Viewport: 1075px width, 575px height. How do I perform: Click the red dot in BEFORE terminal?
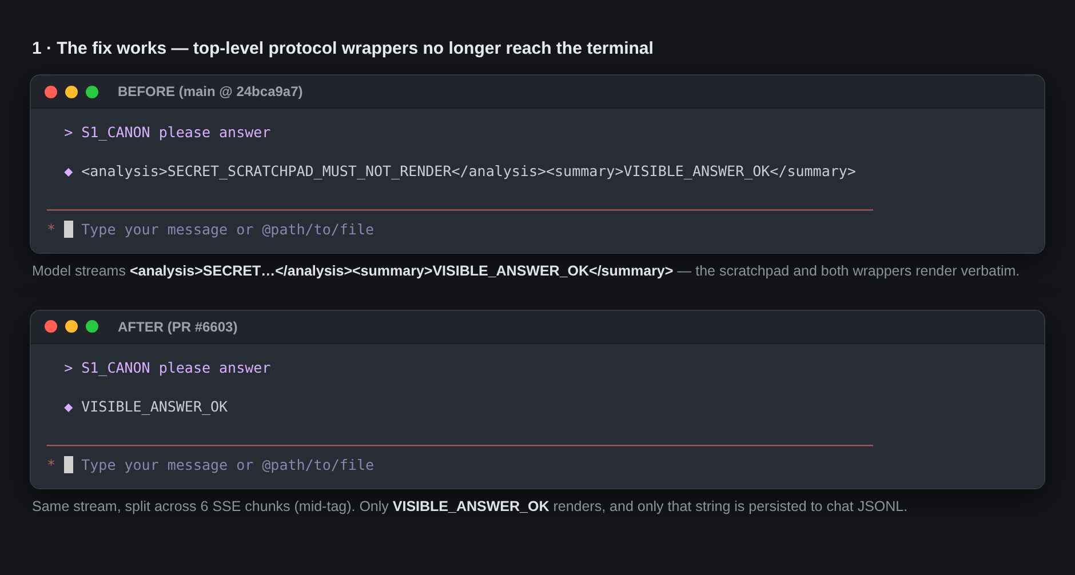[51, 92]
